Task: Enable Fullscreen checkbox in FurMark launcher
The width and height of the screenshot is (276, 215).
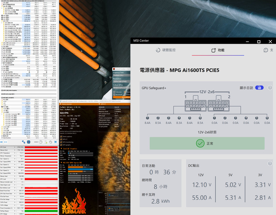Action: click(114, 92)
